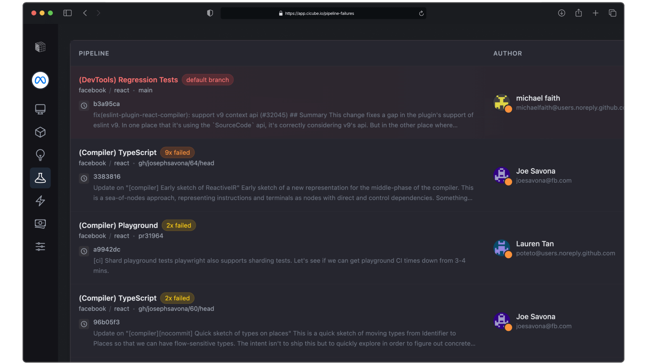Open the browser downloads button

(561, 13)
